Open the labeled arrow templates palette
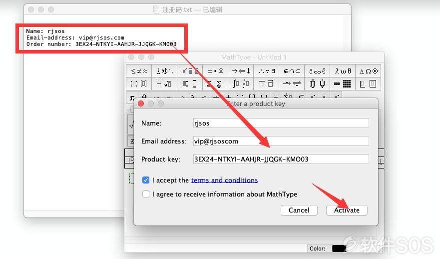Screen dimensions: 440x259 point(292,83)
